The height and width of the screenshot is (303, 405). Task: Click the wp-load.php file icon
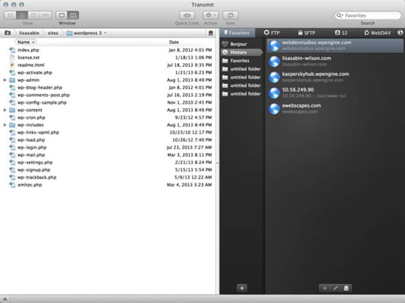[x=12, y=140]
